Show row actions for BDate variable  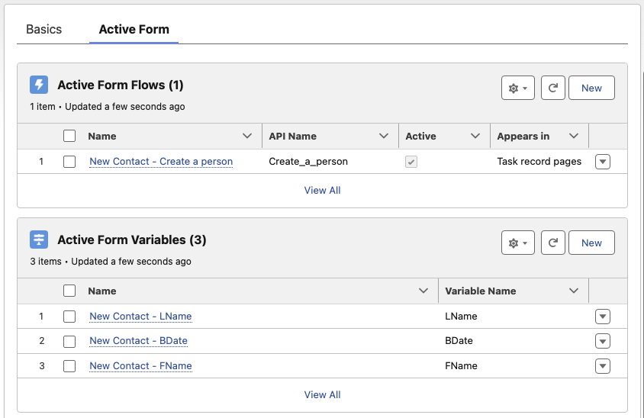[603, 341]
